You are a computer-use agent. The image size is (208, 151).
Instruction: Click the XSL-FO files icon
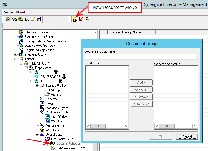(x=47, y=117)
